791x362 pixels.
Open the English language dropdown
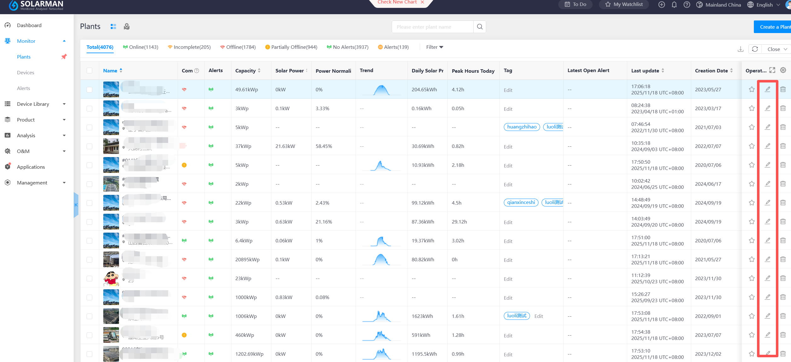tap(764, 5)
